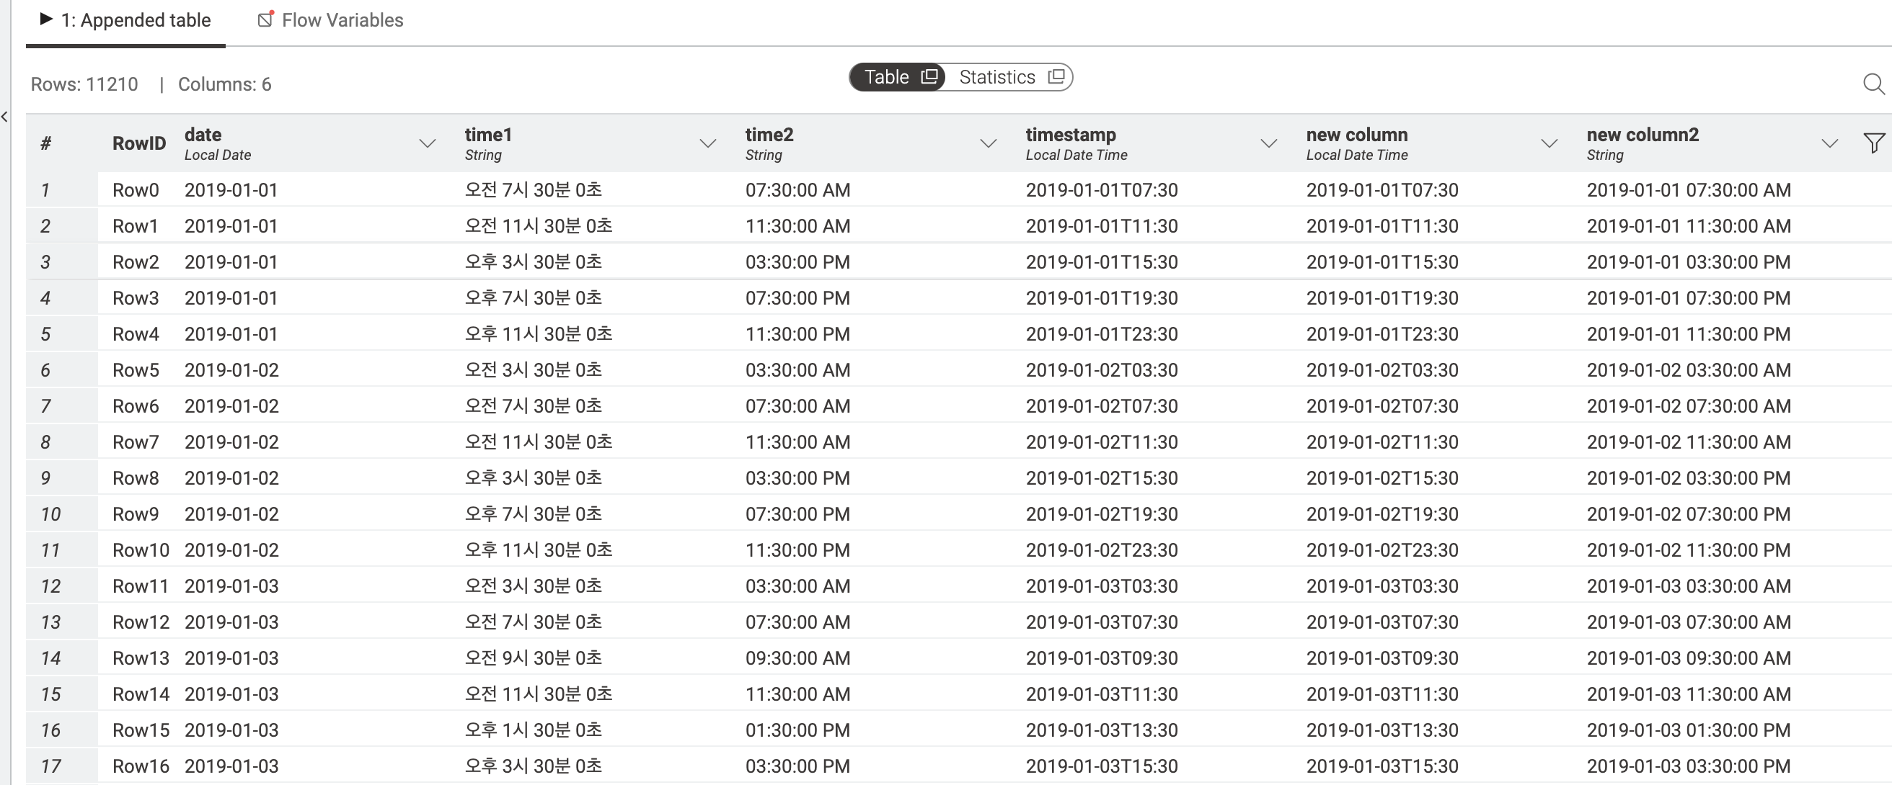
Task: Click new column cell 2019-01-02T03:30
Action: [x=1382, y=369]
